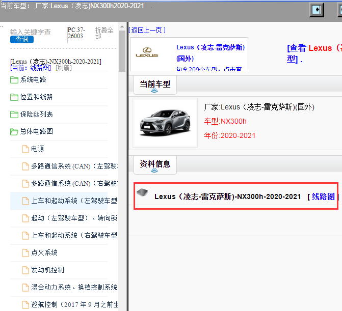Expand the 系统电路 folder icon
Viewport: 342px width, 311px height.
point(14,80)
